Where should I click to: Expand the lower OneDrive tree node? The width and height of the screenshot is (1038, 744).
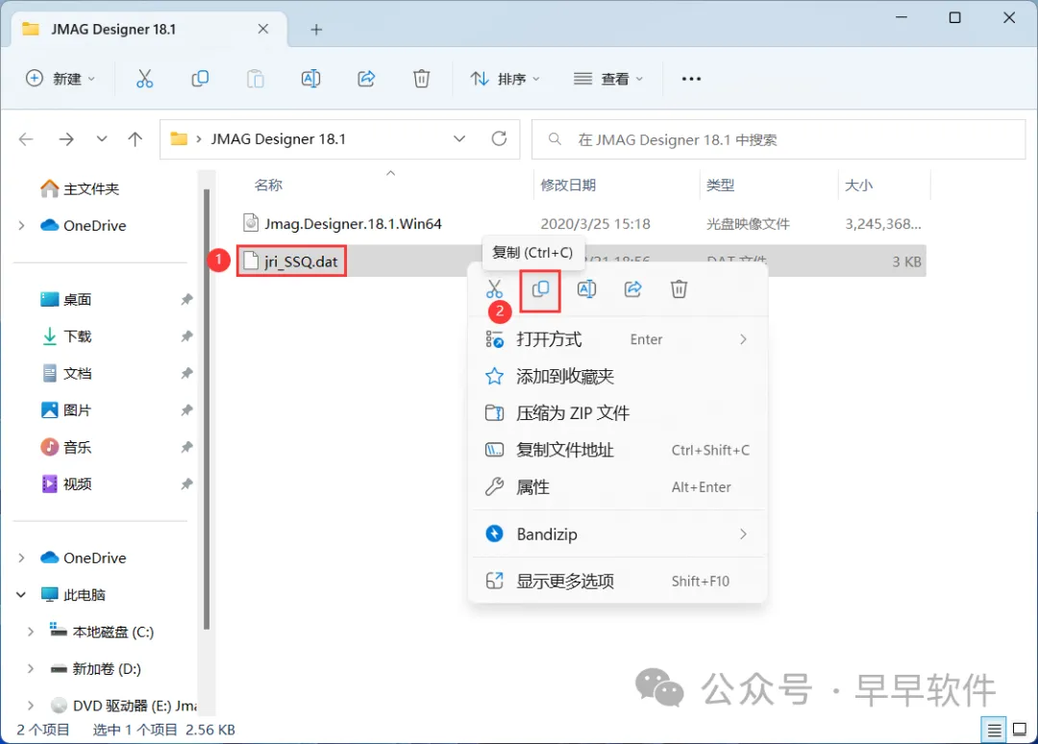[21, 558]
